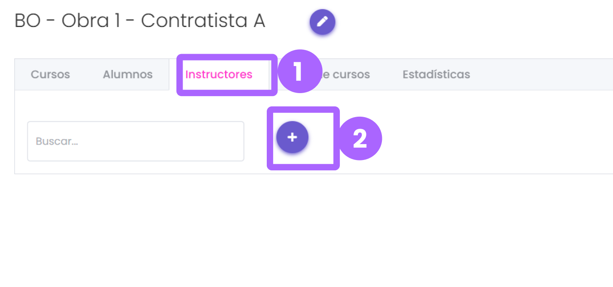
Task: Click the white pencil glyph in the purple circle
Action: [322, 22]
